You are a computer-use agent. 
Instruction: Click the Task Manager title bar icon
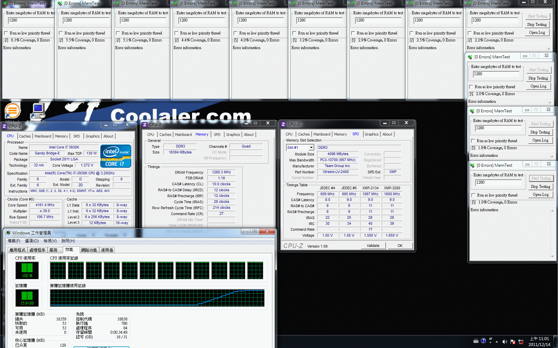coord(8,233)
